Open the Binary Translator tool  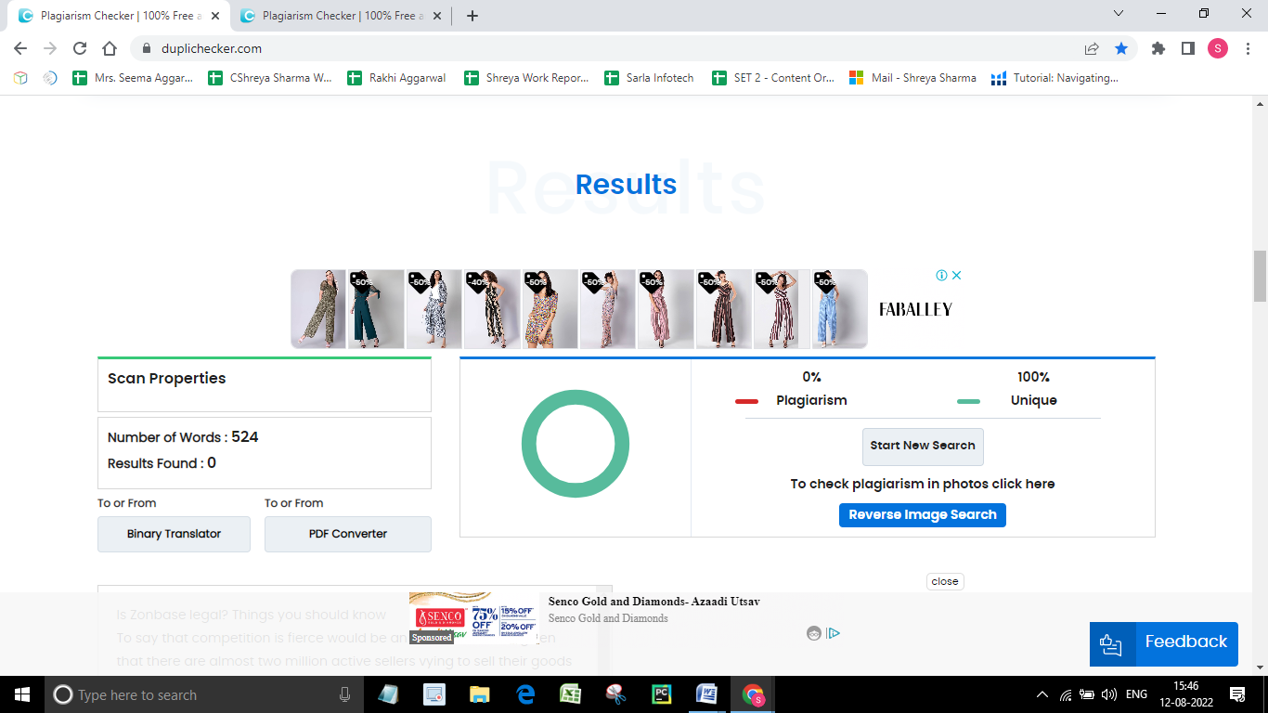174,534
